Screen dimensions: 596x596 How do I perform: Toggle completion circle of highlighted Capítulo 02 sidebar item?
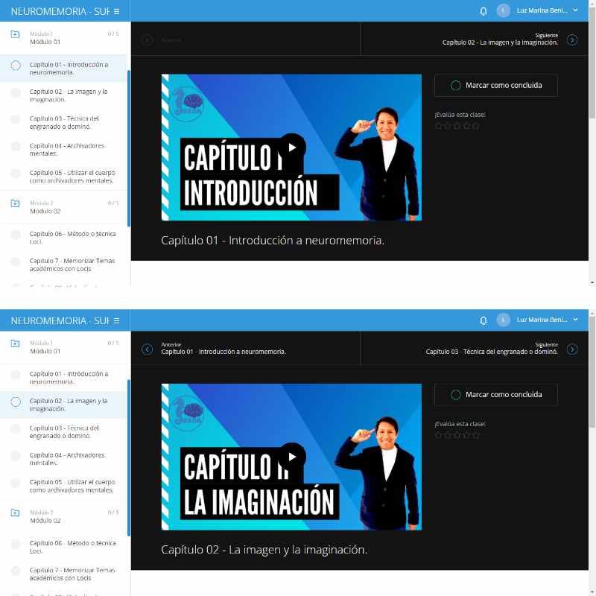click(x=16, y=402)
